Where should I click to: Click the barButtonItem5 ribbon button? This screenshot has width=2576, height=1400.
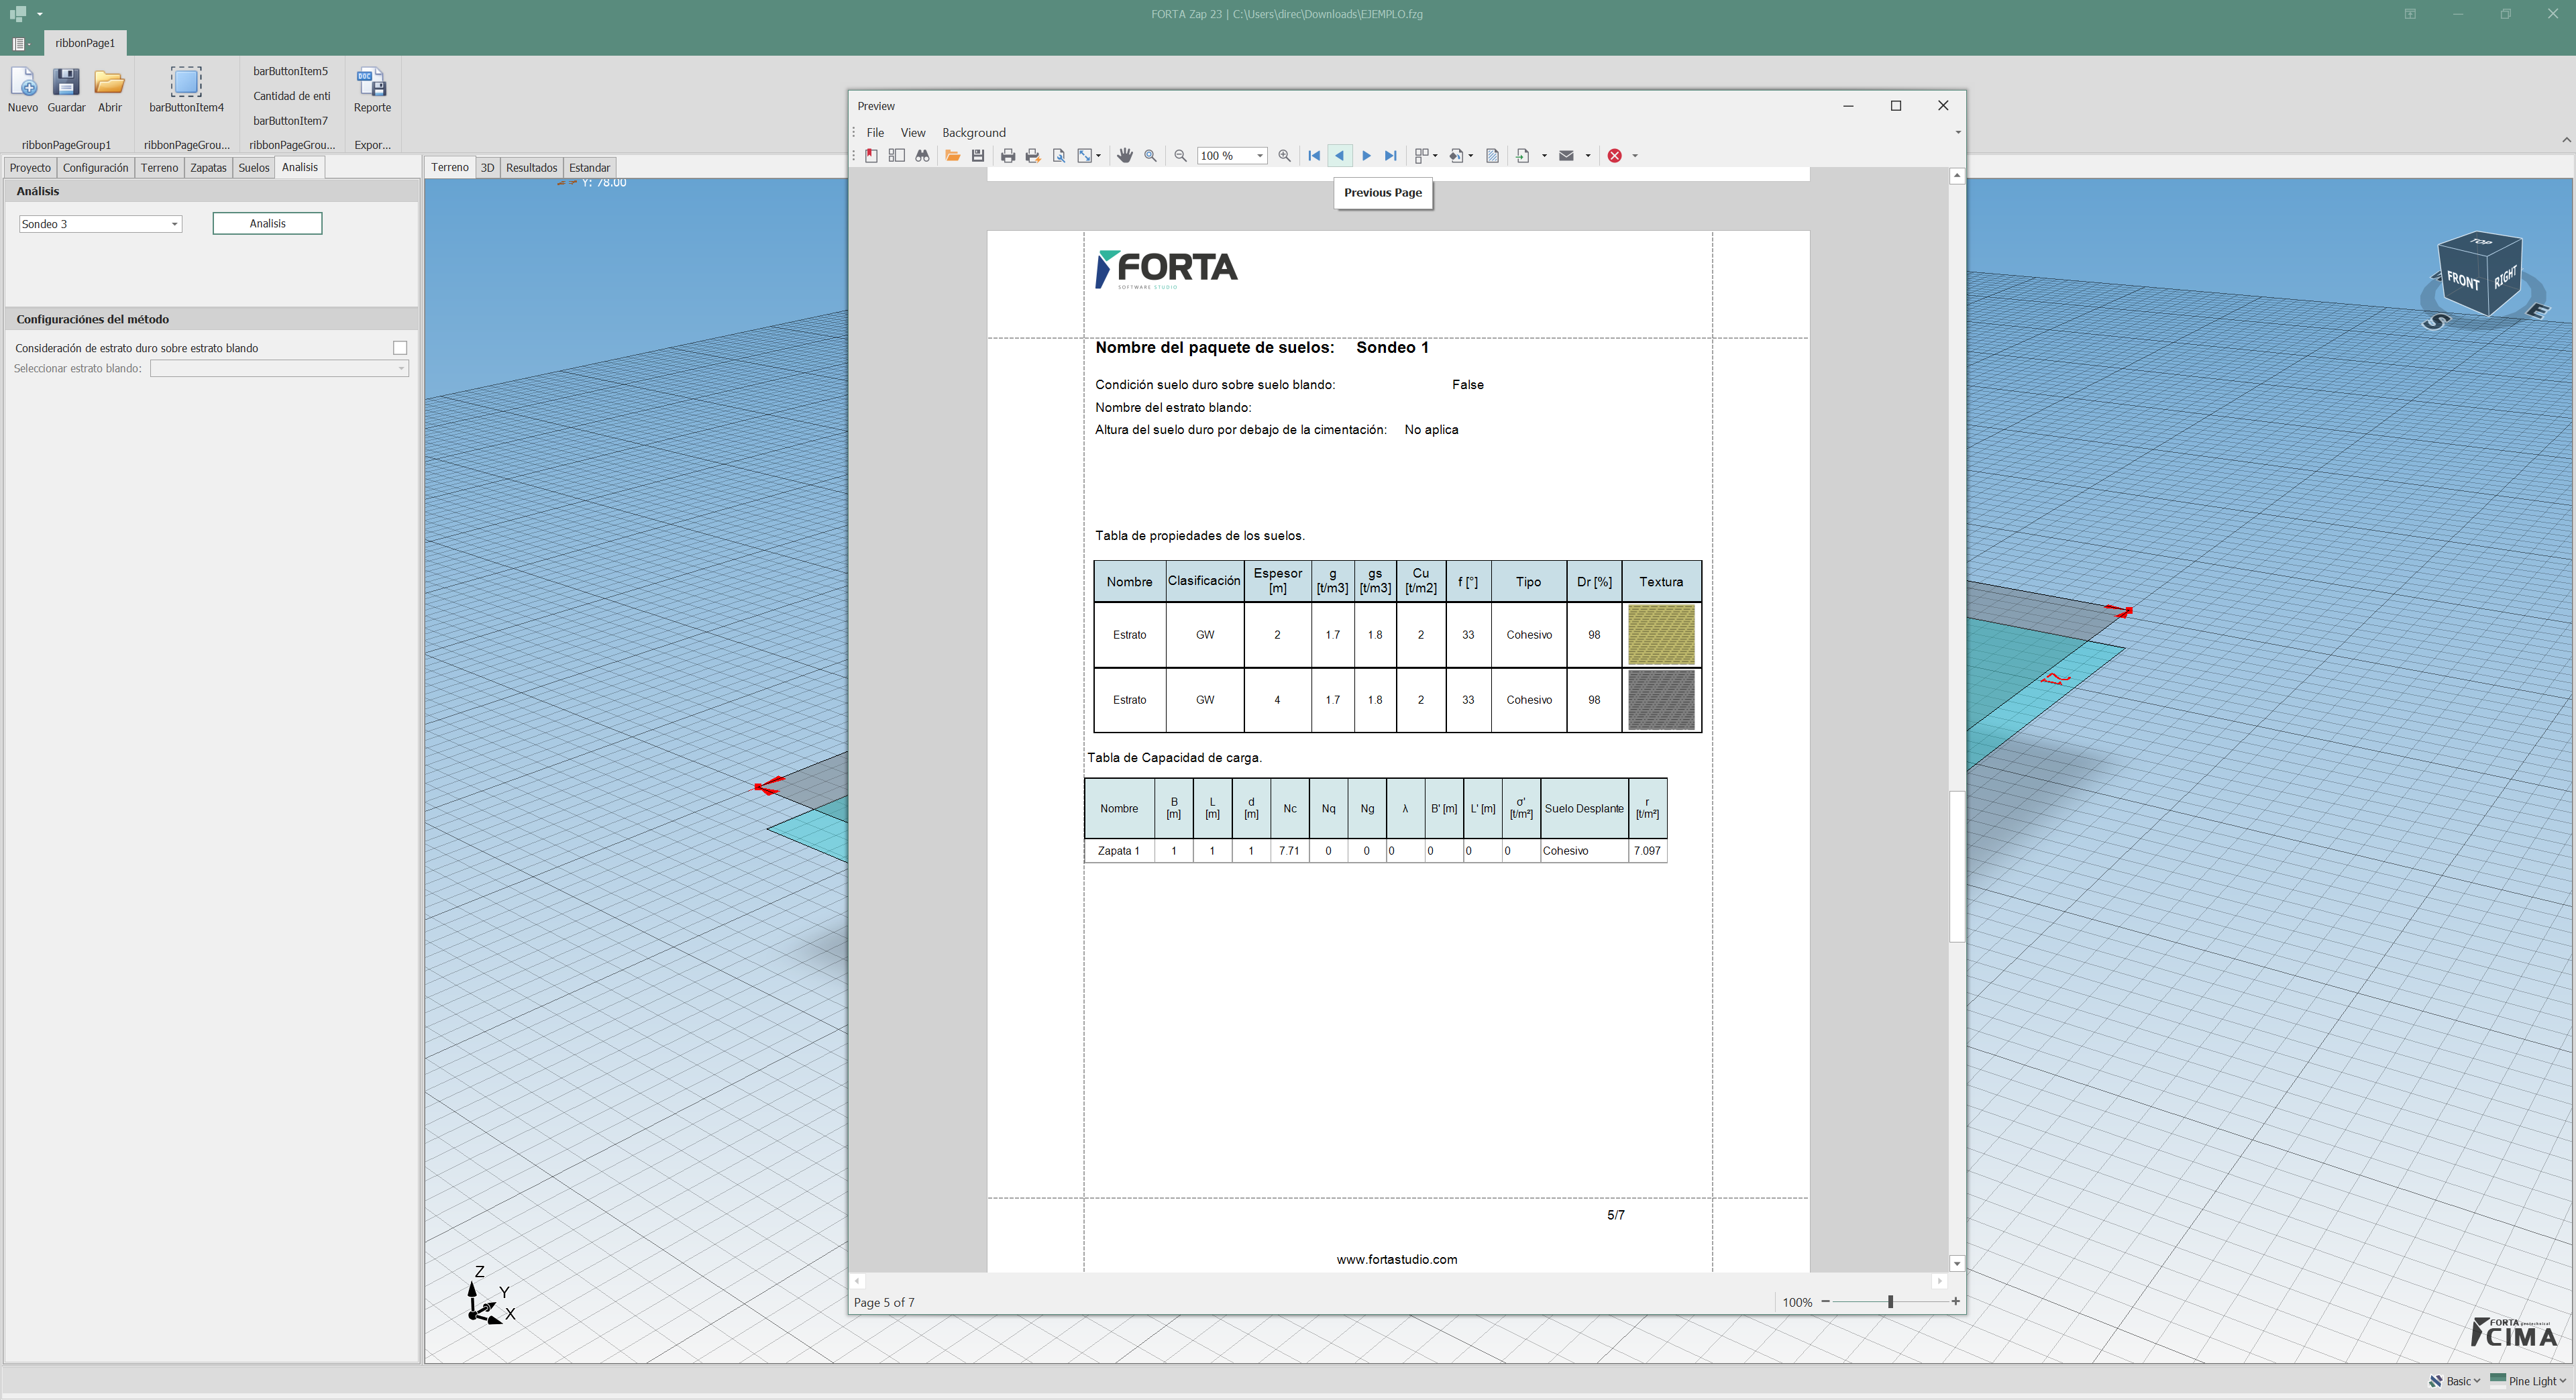point(290,72)
